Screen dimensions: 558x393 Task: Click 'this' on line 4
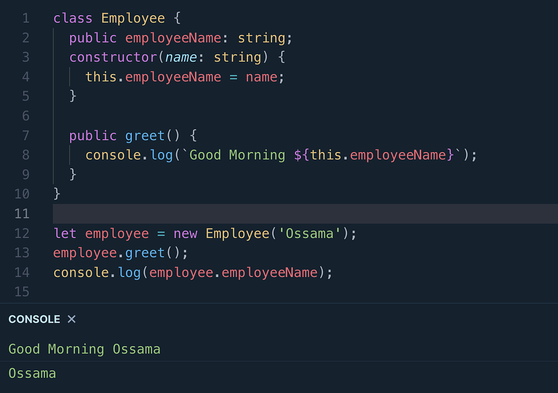point(101,77)
